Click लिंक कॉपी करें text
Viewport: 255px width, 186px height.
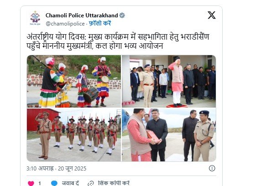coord(114,183)
